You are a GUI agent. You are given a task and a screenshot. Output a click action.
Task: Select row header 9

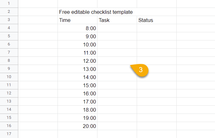9,69
